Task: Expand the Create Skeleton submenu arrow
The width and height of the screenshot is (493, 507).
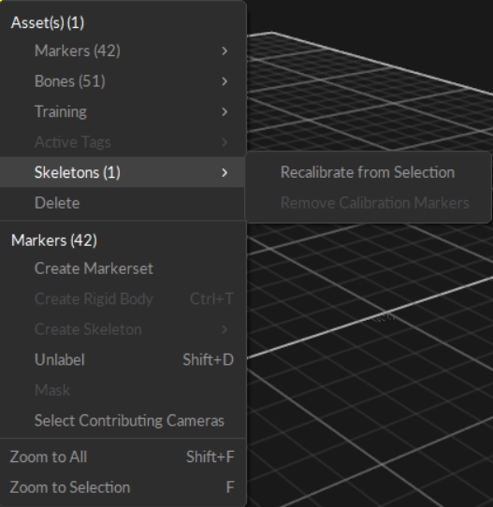Action: coord(225,329)
